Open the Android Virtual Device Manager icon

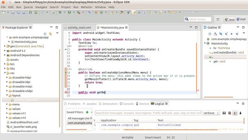36,12
